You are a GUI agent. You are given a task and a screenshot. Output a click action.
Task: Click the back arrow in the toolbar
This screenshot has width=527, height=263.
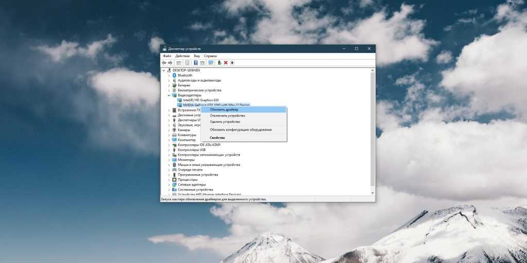(x=164, y=63)
